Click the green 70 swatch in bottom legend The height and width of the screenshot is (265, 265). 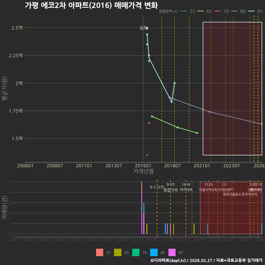coord(136,253)
